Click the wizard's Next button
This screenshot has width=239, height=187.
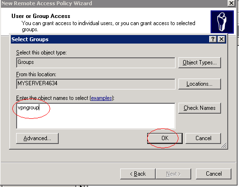click(x=173, y=174)
